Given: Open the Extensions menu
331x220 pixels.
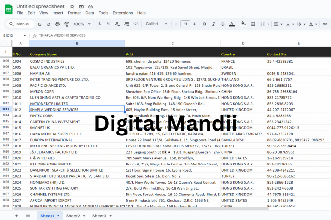Looking at the screenshot, I should click(123, 13).
